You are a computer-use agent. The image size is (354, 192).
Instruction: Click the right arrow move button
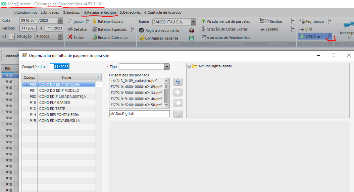coord(178,93)
